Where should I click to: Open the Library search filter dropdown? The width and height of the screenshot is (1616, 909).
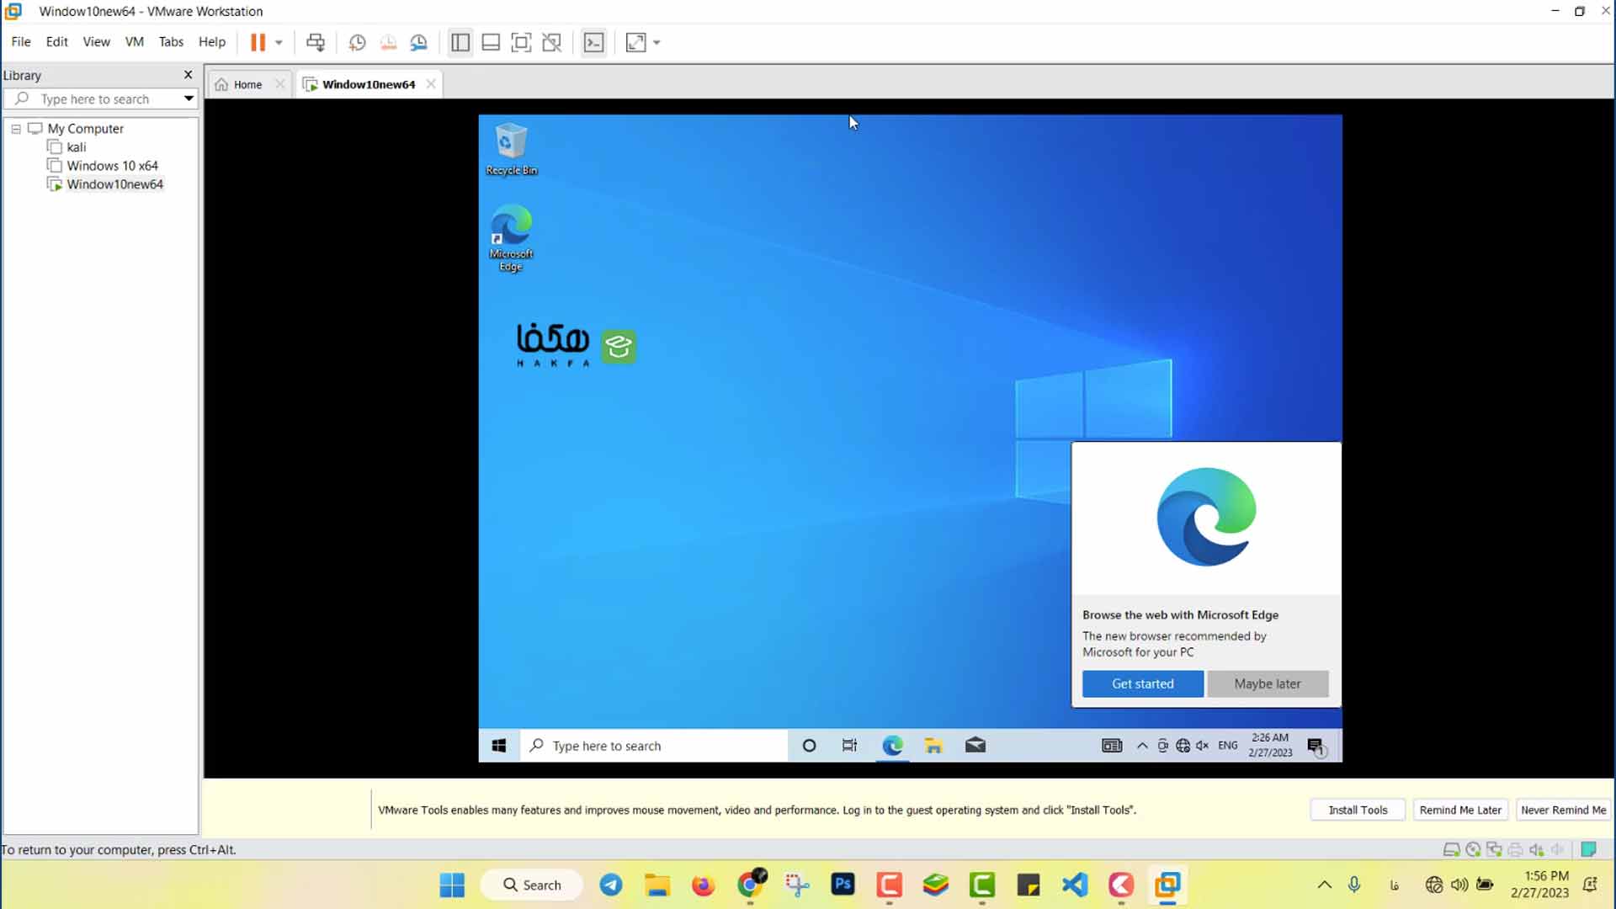point(189,98)
